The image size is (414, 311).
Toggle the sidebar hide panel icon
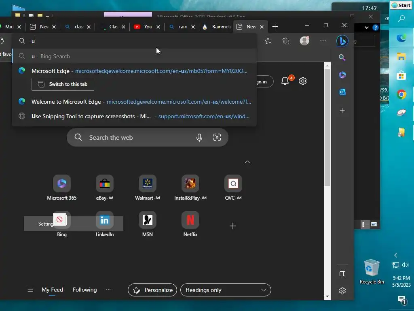click(x=342, y=274)
